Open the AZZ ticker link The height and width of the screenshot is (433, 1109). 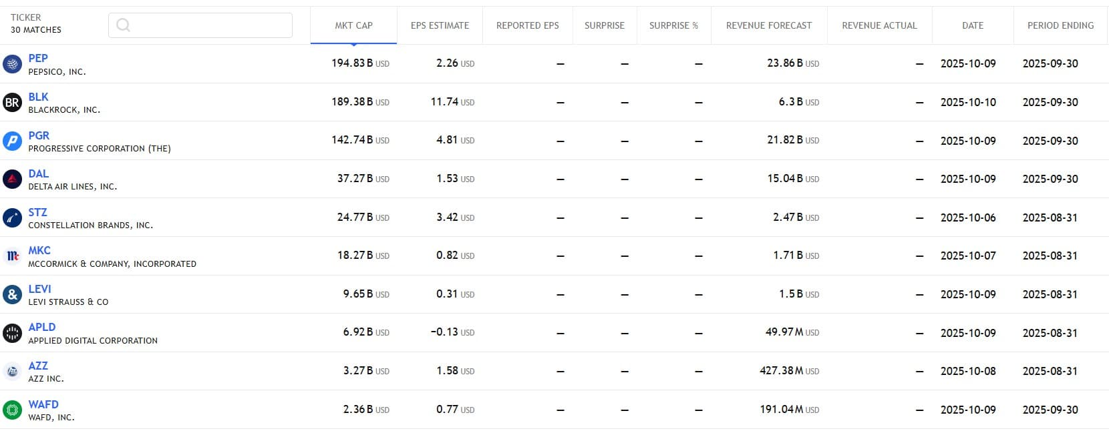point(38,366)
